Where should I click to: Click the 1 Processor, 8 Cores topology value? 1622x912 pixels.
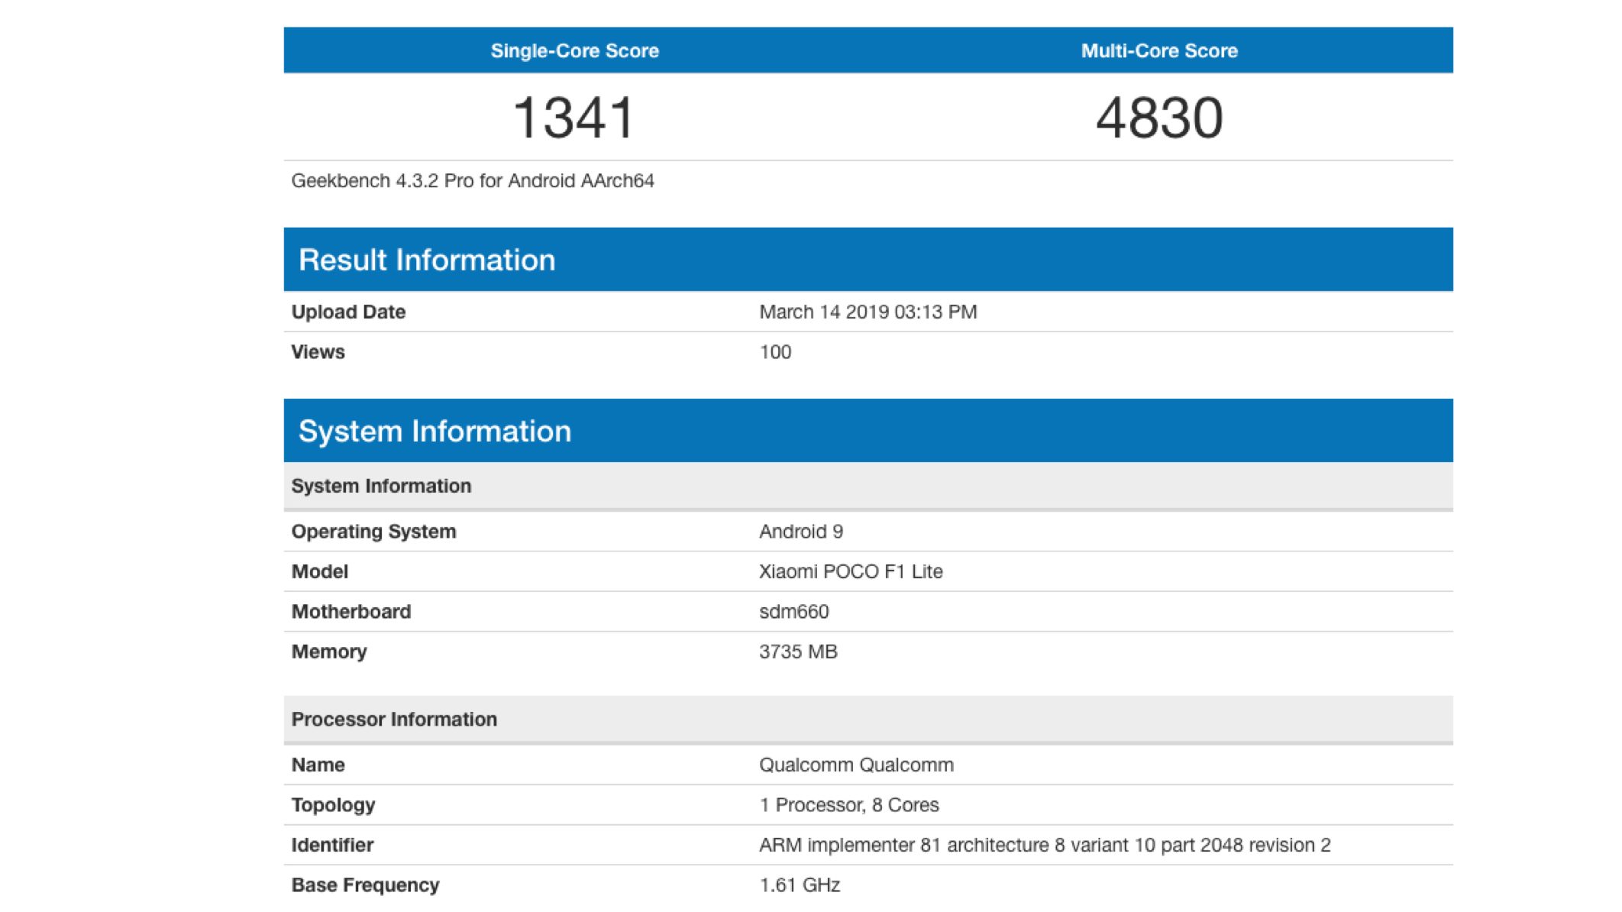pyautogui.click(x=848, y=805)
